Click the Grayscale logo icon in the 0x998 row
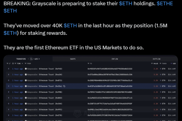Viewport: 182px width, 121px height. 26,92
